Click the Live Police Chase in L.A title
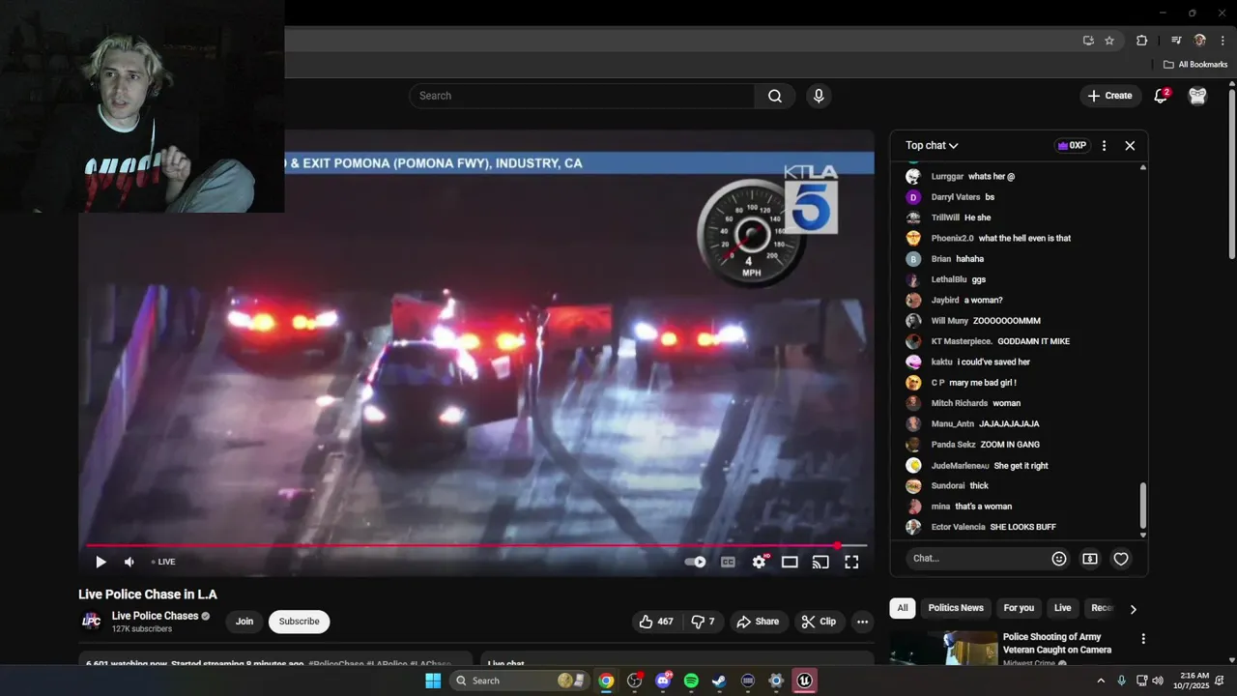 pyautogui.click(x=148, y=594)
